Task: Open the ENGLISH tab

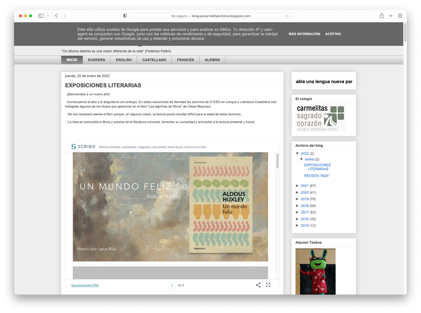Action: coord(124,60)
